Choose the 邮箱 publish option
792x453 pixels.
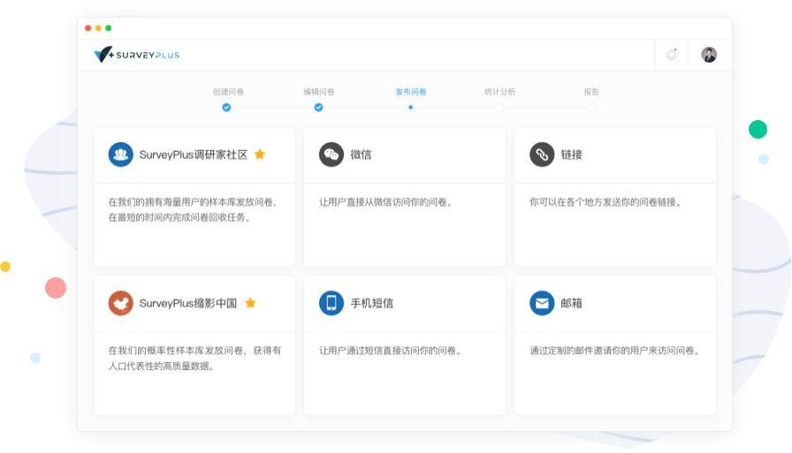[x=571, y=303]
